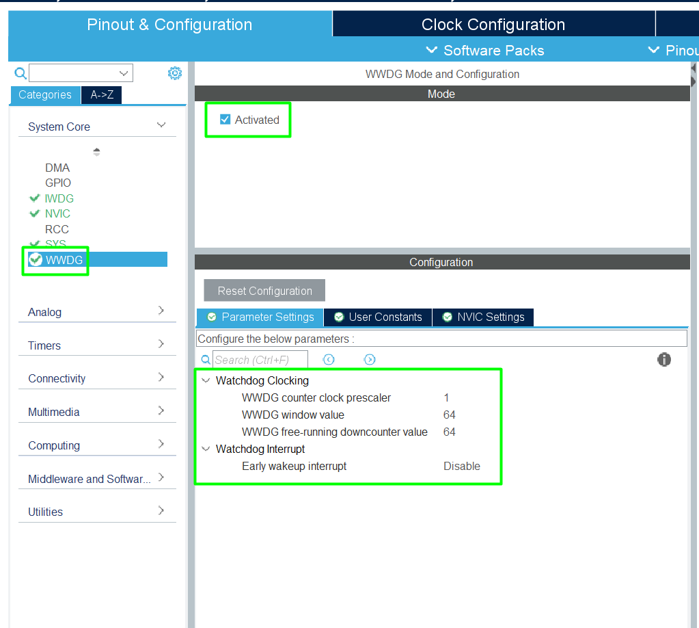Click the green check icon beside WWDG
The width and height of the screenshot is (699, 628).
point(36,259)
